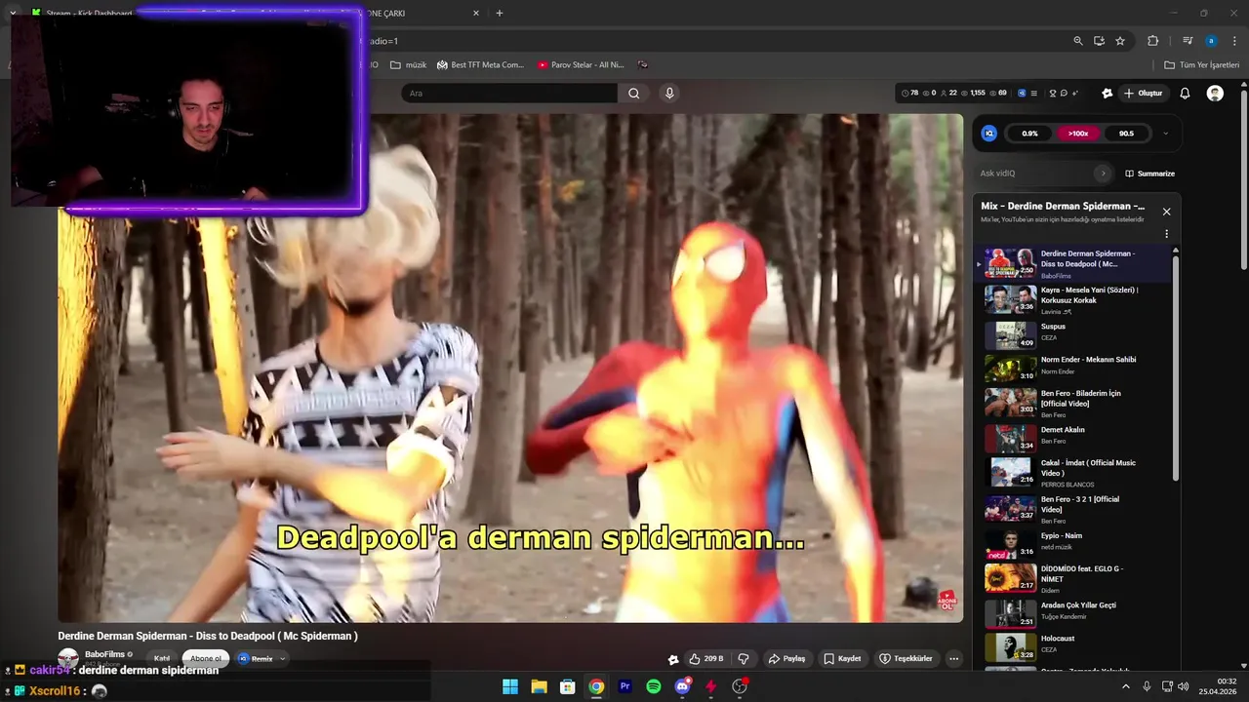Click the Katıl join button
This screenshot has height=702, width=1249.
162,659
